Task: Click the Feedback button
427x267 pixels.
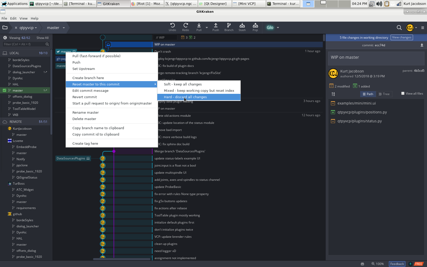Action: (x=397, y=264)
